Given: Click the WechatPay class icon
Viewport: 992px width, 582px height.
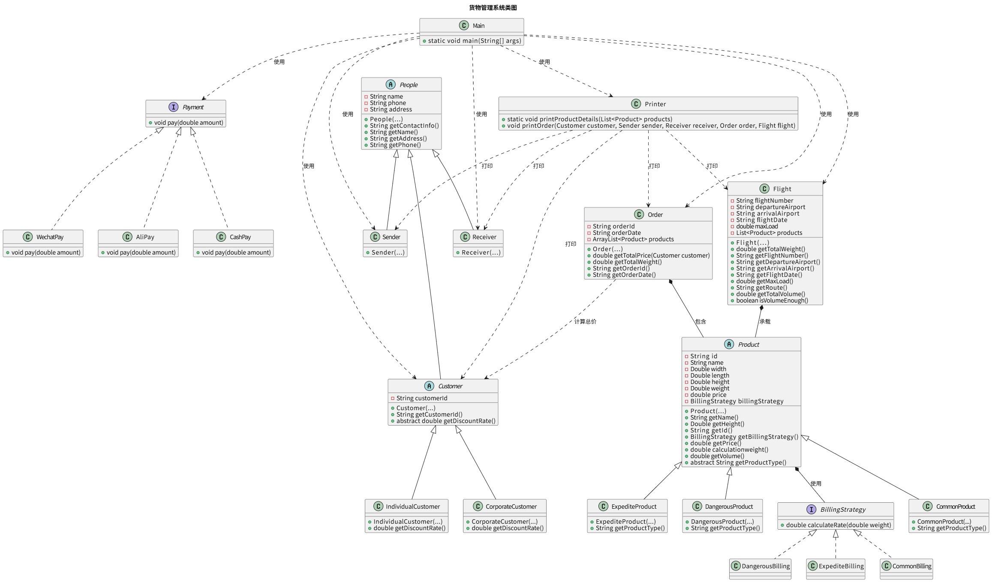Looking at the screenshot, I should [27, 237].
